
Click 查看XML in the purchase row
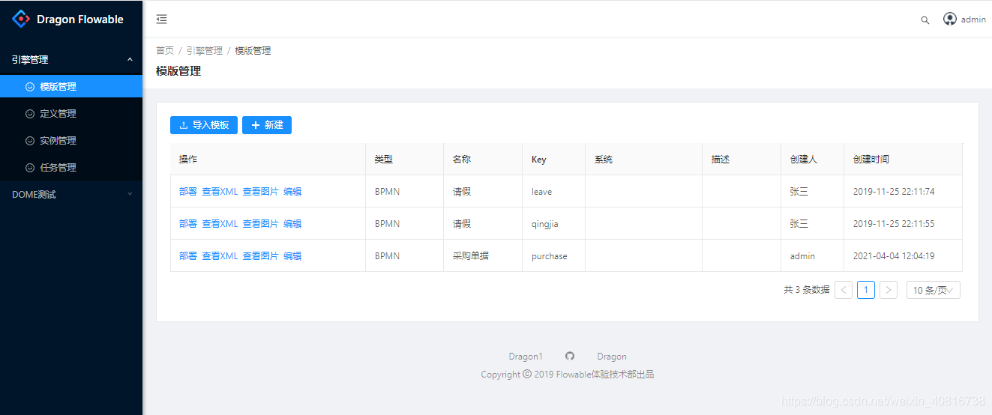(220, 256)
